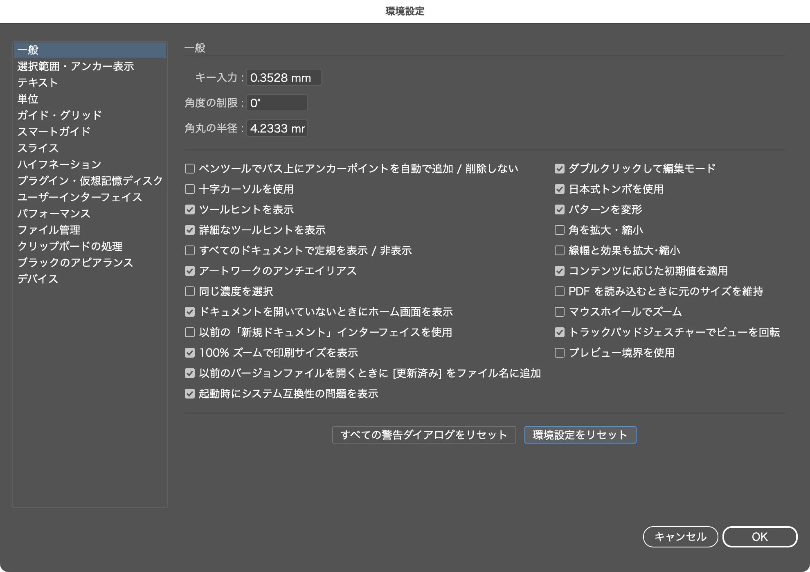Open ファイル管理 preferences section
The width and height of the screenshot is (810, 572).
pyautogui.click(x=49, y=230)
